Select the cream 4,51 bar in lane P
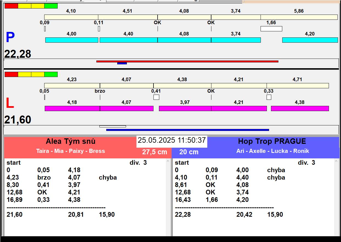The height and width of the screenshot is (242, 341). (x=128, y=17)
